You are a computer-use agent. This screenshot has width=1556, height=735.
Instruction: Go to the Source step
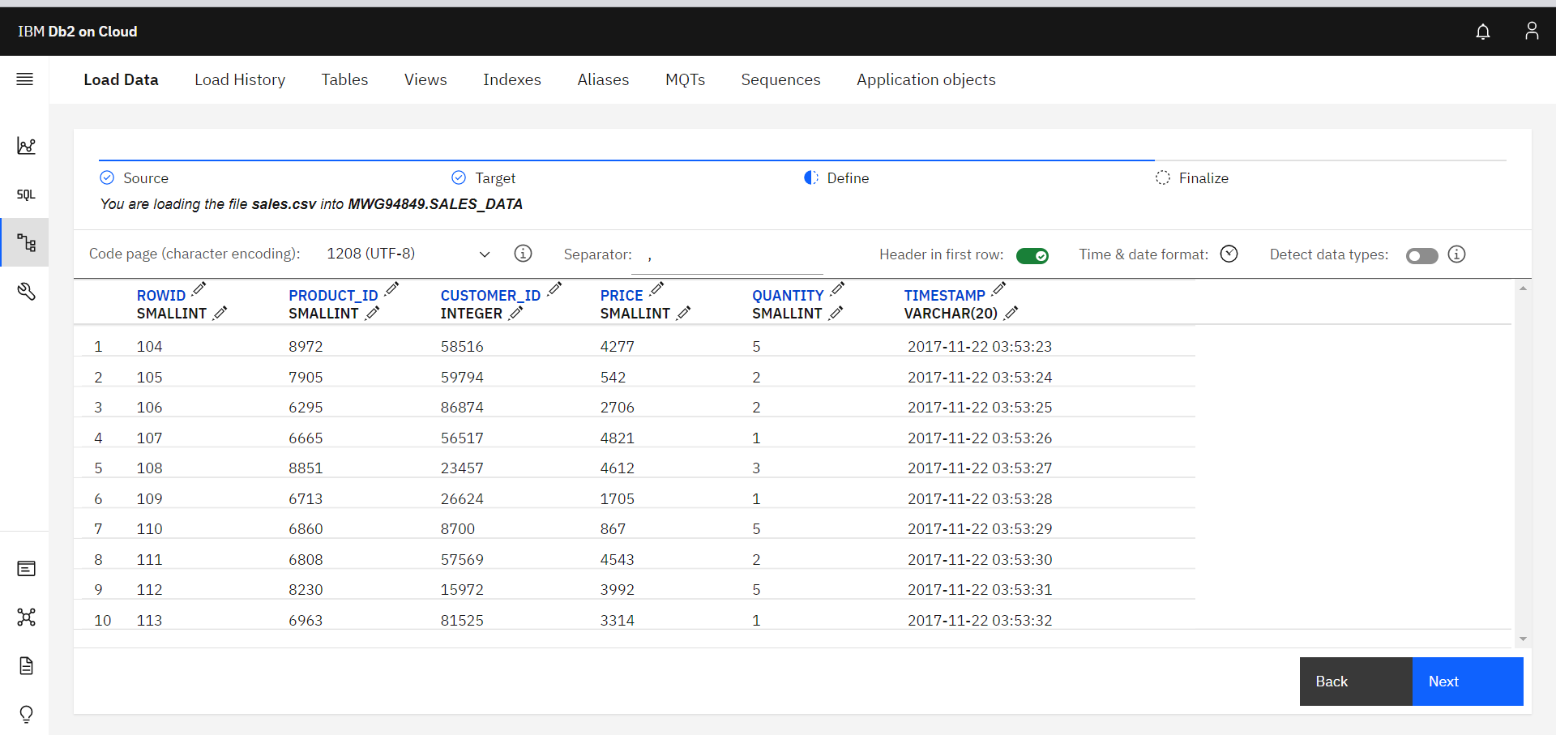click(x=135, y=178)
